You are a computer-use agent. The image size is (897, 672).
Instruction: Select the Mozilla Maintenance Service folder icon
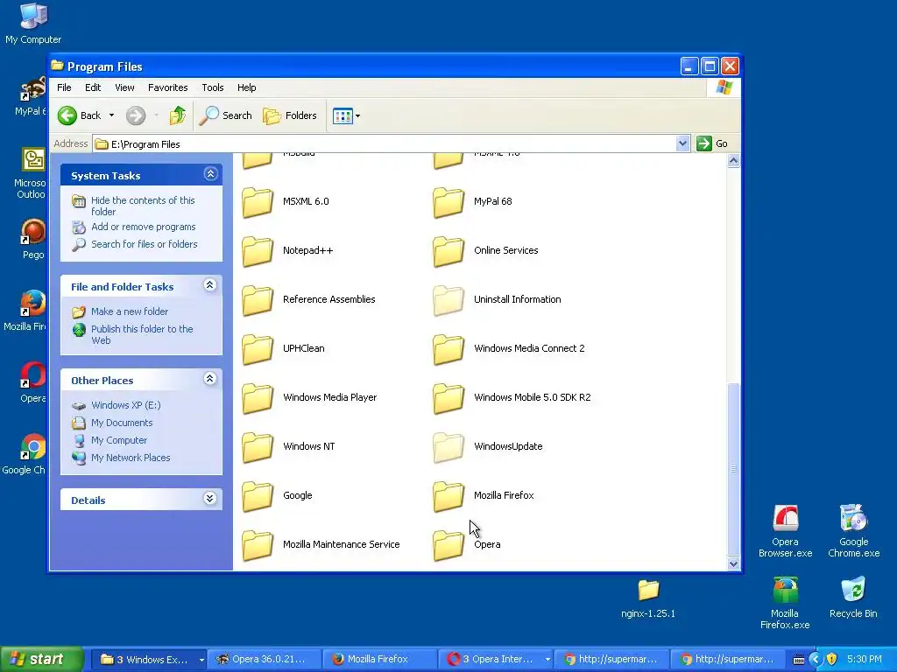tap(258, 545)
